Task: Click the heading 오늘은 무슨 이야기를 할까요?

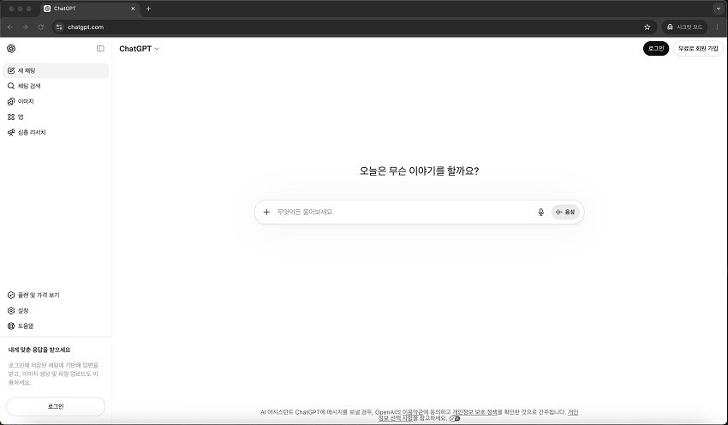Action: click(420, 171)
